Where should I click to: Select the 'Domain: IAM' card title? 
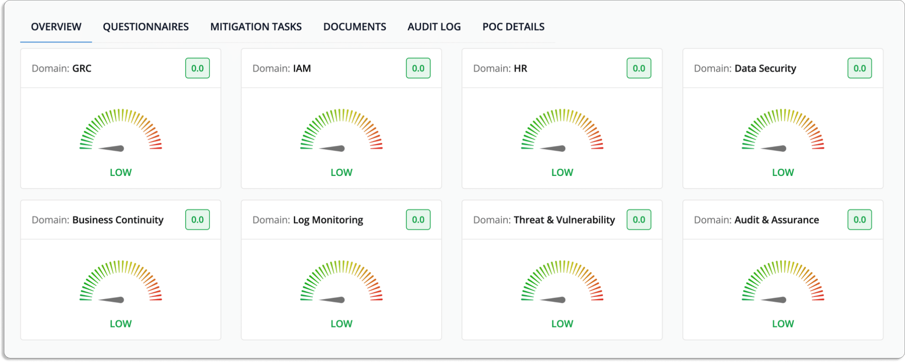(281, 69)
